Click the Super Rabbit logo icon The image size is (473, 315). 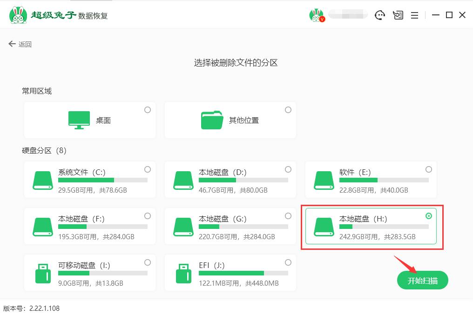click(18, 14)
